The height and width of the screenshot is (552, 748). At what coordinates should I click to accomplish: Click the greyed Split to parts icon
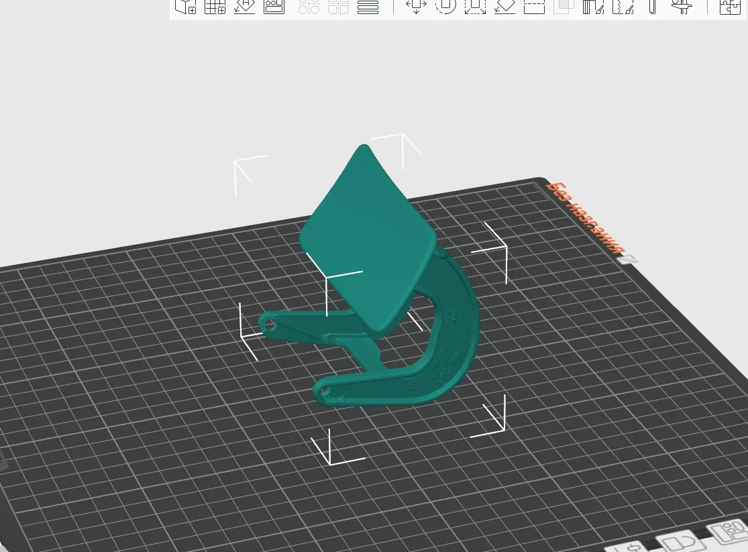pos(338,6)
